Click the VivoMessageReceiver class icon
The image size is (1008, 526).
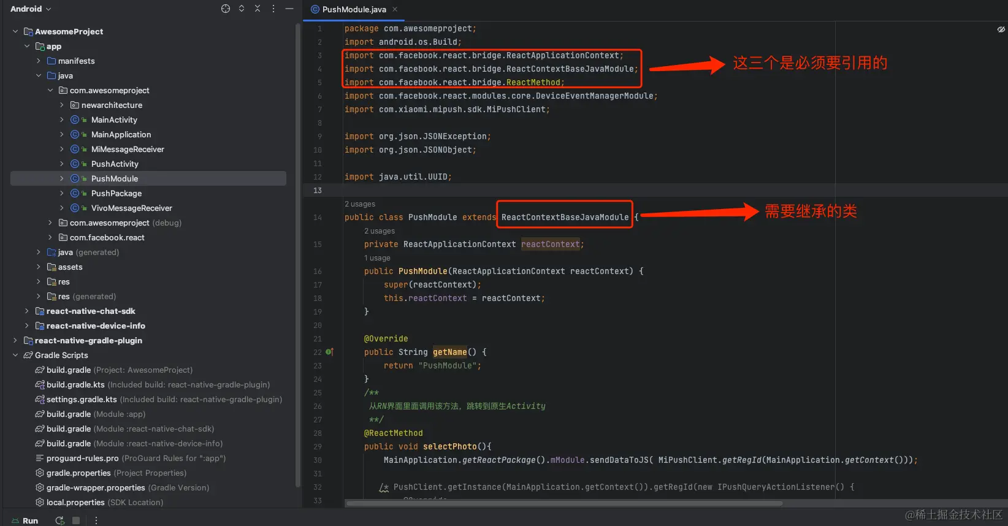click(75, 208)
